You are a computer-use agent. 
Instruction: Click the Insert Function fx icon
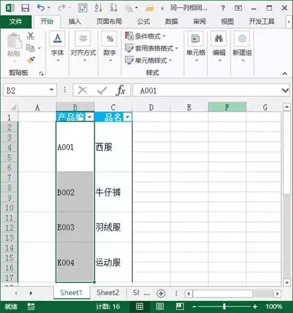pyautogui.click(x=121, y=90)
